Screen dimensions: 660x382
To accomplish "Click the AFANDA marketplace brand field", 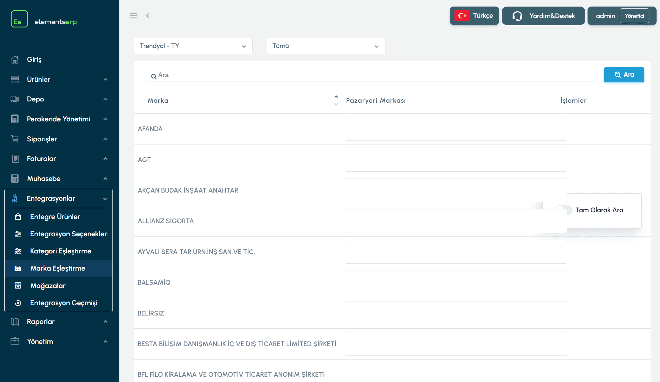I will point(455,129).
